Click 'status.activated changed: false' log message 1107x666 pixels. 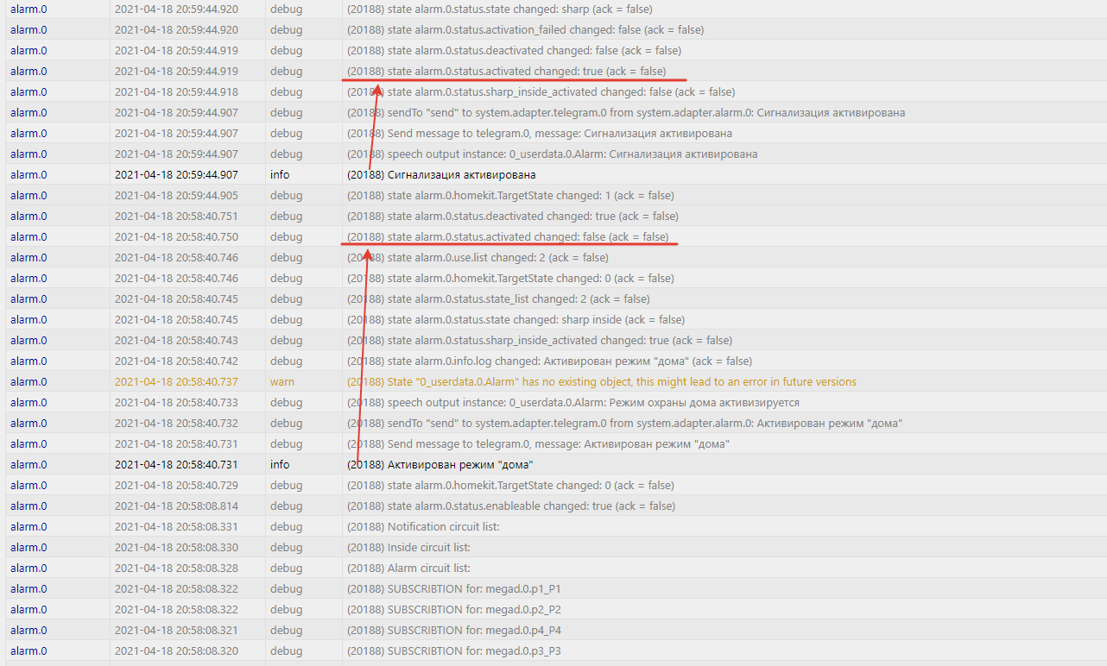(508, 236)
